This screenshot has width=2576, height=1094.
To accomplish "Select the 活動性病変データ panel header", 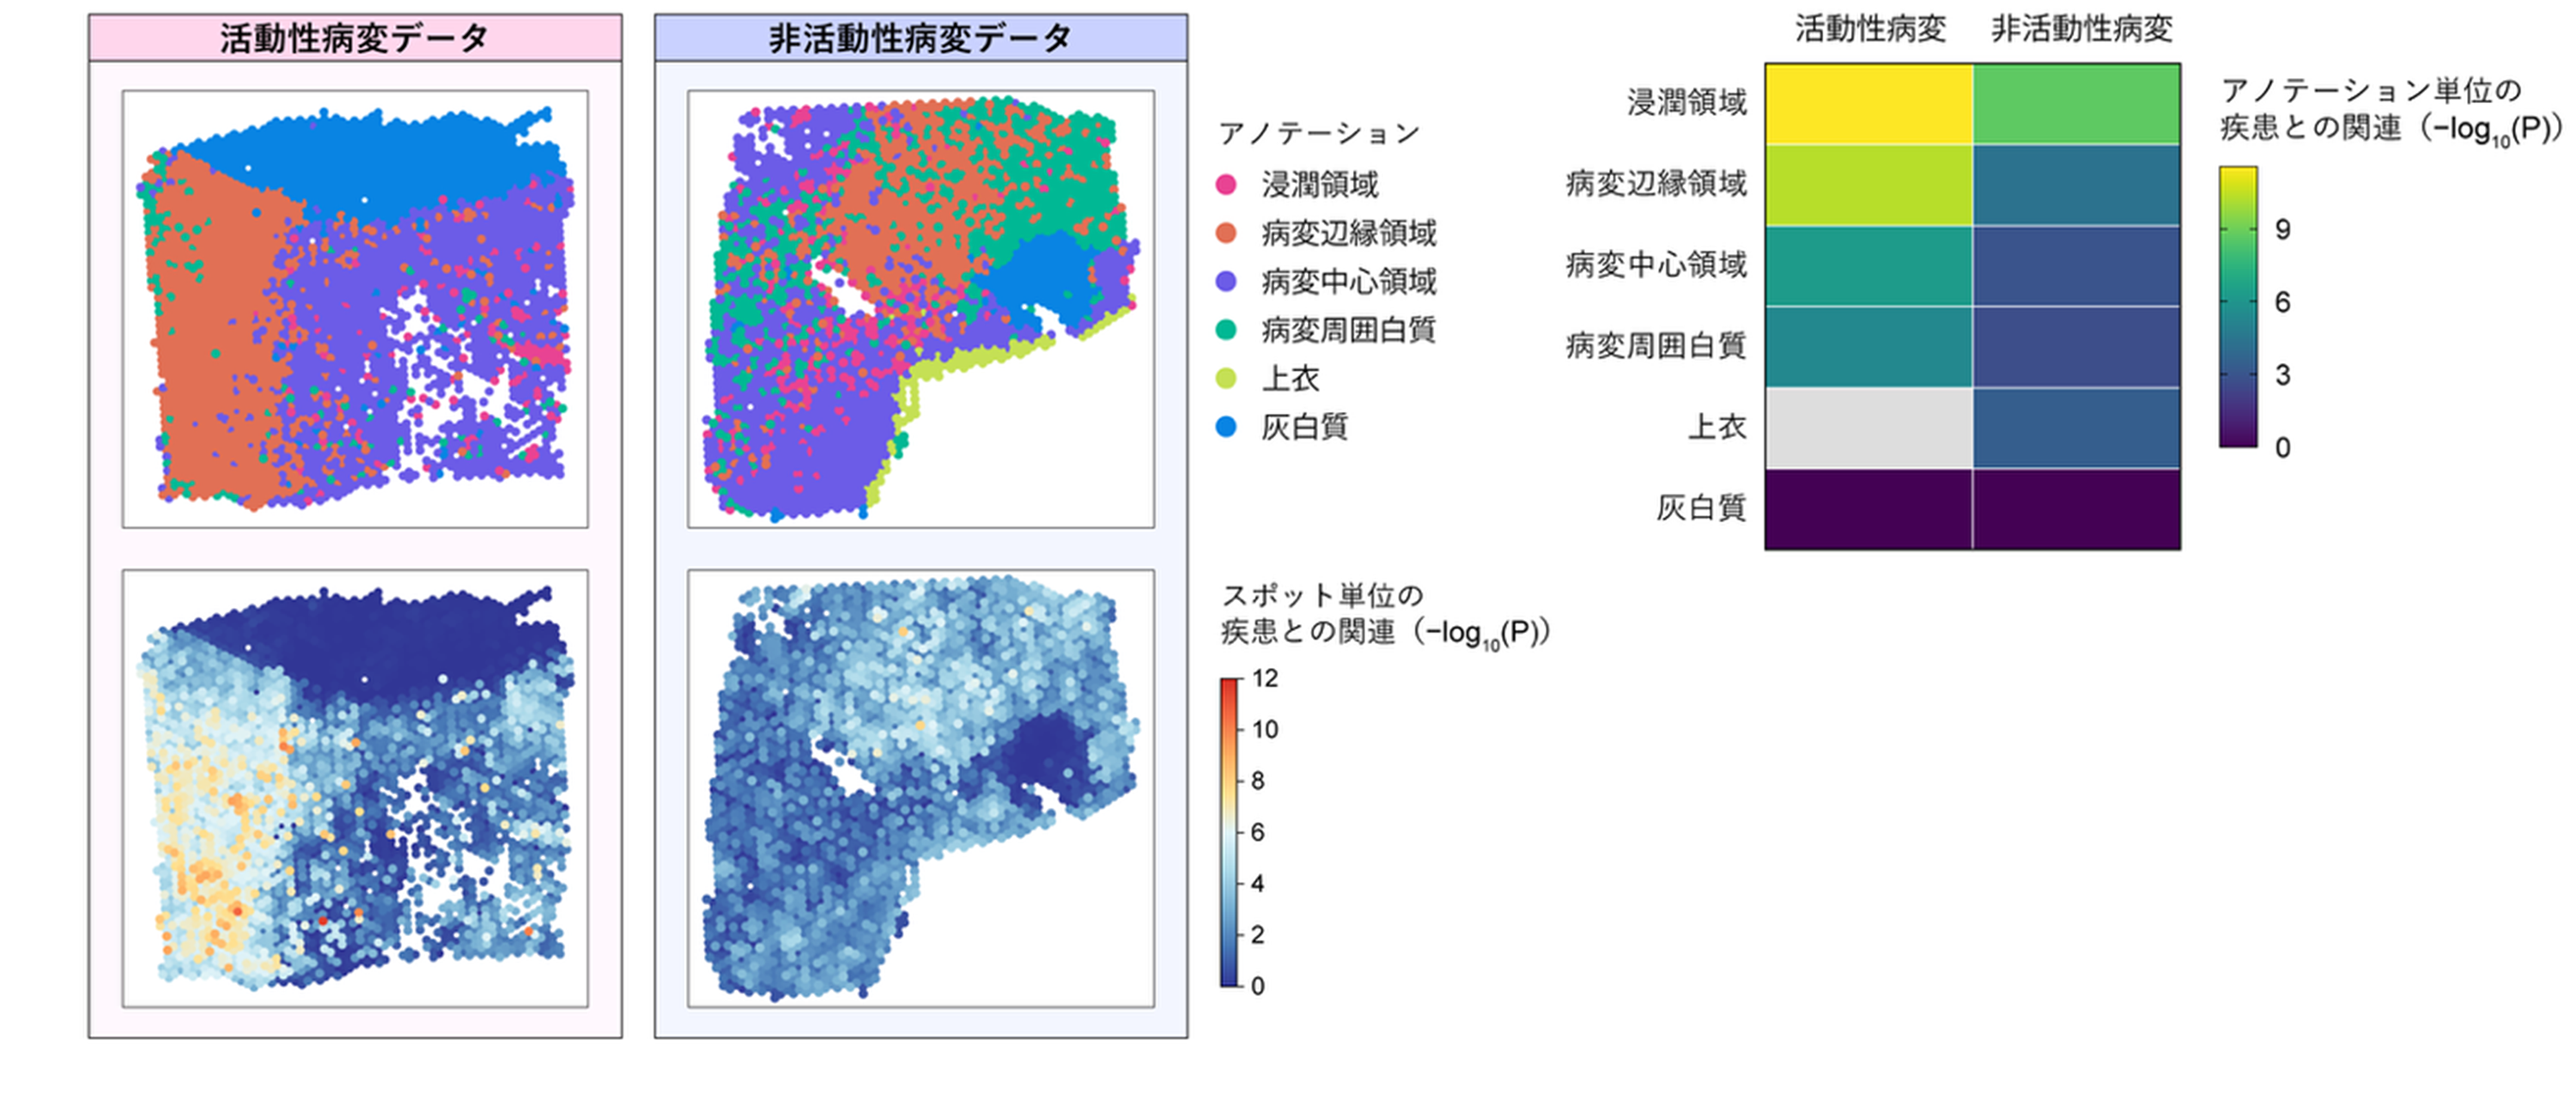I will pyautogui.click(x=355, y=38).
